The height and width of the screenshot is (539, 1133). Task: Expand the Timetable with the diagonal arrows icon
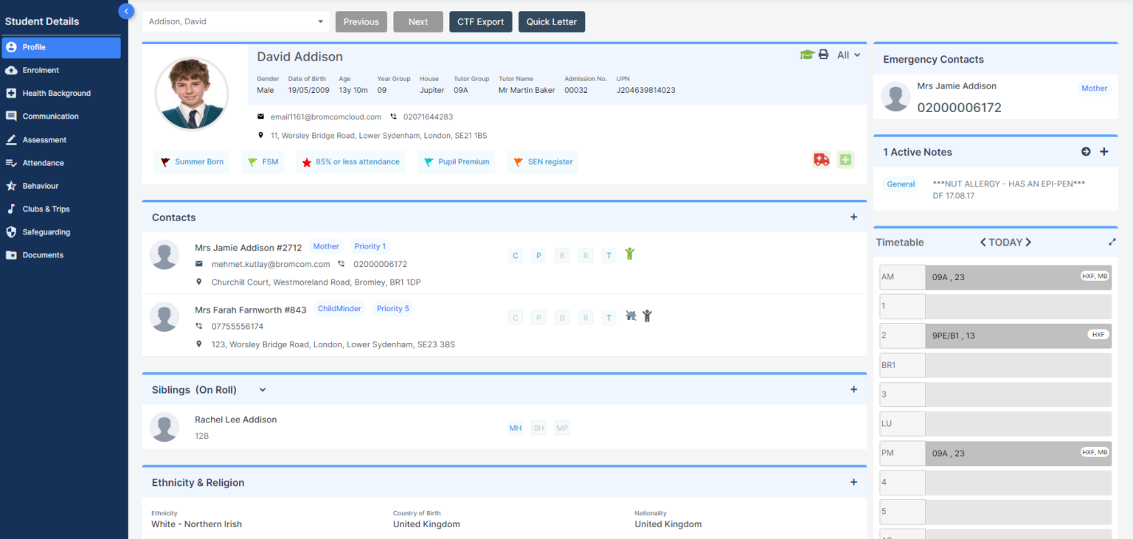pos(1112,241)
